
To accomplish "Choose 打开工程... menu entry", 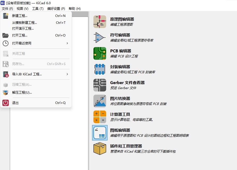I will pos(36,35).
